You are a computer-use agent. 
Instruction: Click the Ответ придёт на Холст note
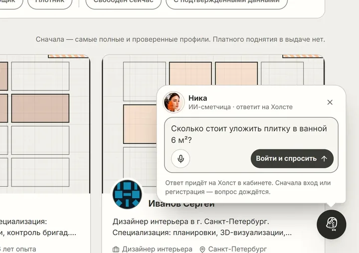[248, 187]
